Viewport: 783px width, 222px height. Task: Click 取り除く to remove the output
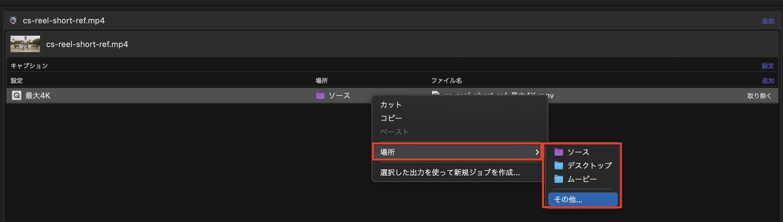pyautogui.click(x=759, y=96)
